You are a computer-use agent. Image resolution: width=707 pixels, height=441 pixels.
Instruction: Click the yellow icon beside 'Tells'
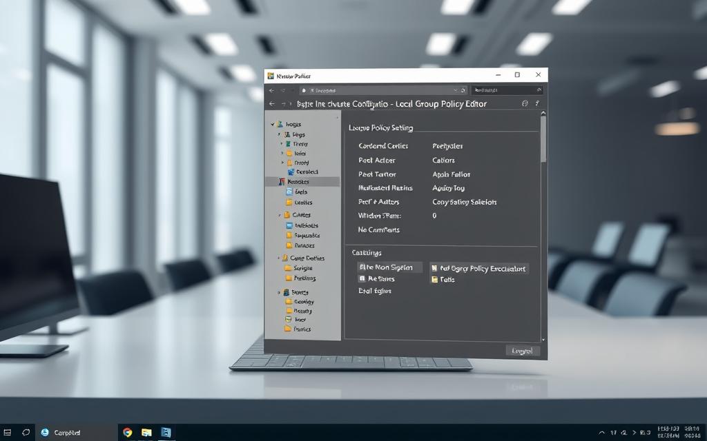click(435, 280)
